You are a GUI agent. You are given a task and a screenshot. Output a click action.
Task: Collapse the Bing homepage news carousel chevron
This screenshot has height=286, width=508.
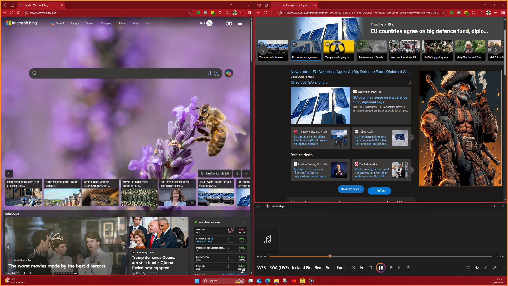pos(9,174)
